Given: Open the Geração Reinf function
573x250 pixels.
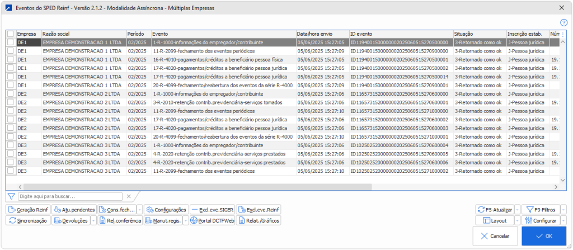Looking at the screenshot, I should (28, 210).
